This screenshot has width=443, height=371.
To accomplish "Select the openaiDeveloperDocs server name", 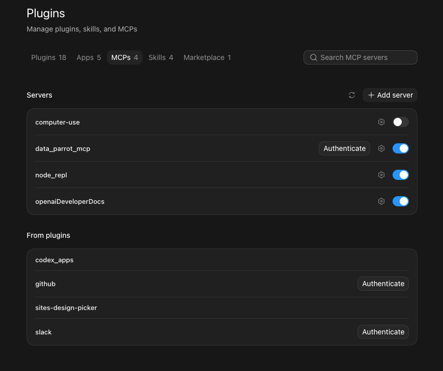I will click(x=70, y=202).
